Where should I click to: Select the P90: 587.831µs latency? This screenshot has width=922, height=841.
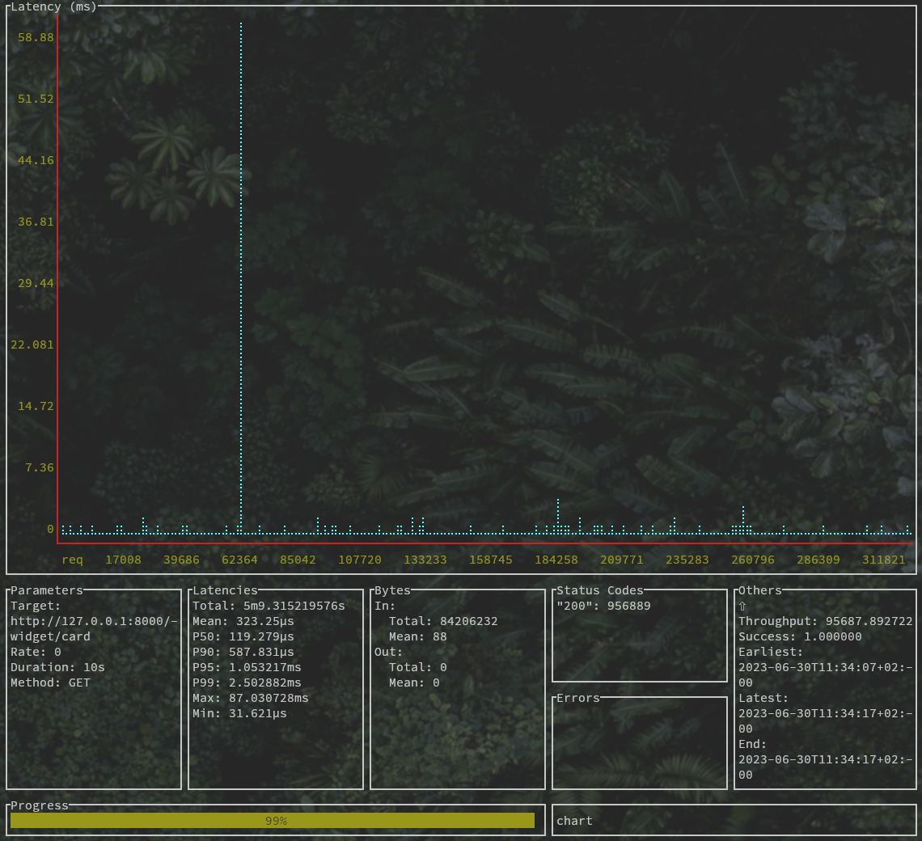point(243,652)
